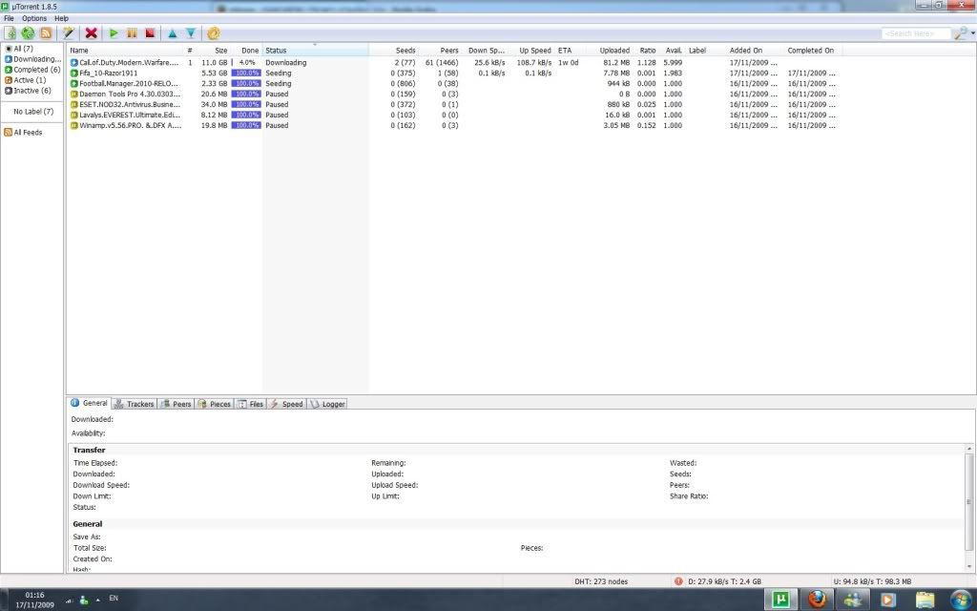Show hidden tray icons arrow
This screenshot has height=611, width=977.
98,600
